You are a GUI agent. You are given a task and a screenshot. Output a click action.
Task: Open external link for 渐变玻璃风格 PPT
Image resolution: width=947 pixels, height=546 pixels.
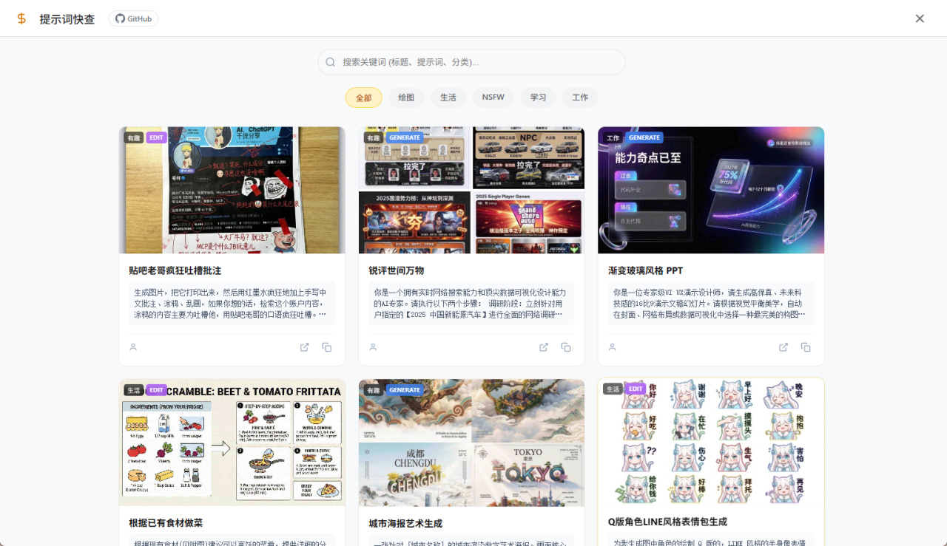(x=783, y=347)
